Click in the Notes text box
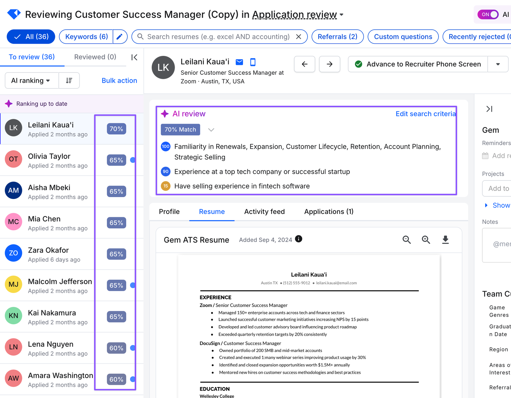 coord(497,245)
